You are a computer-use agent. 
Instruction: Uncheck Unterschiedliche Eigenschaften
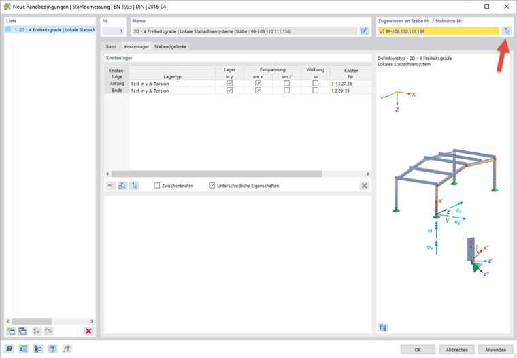212,185
